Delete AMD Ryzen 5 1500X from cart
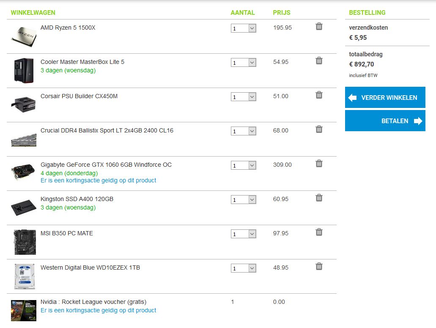The height and width of the screenshot is (328, 436). (319, 27)
